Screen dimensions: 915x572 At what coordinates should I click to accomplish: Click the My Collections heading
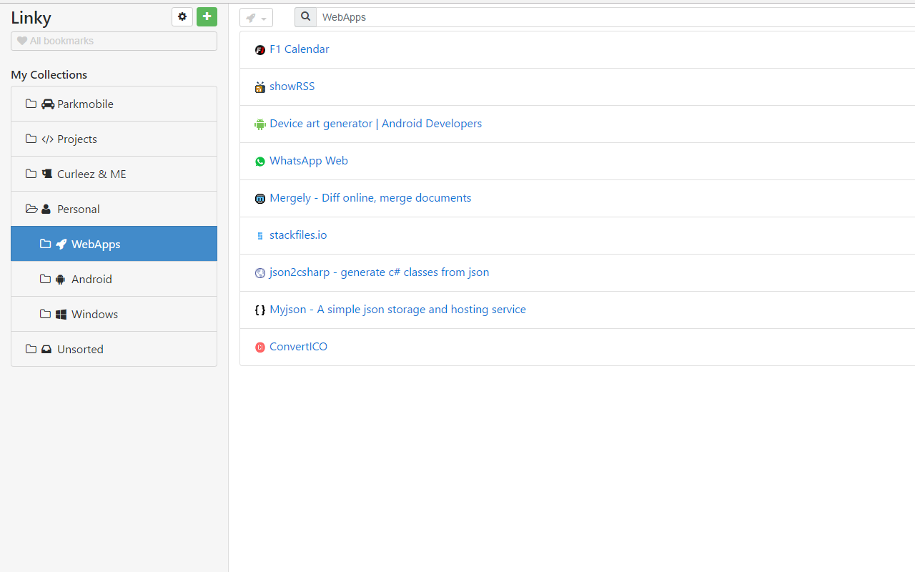pyautogui.click(x=49, y=74)
